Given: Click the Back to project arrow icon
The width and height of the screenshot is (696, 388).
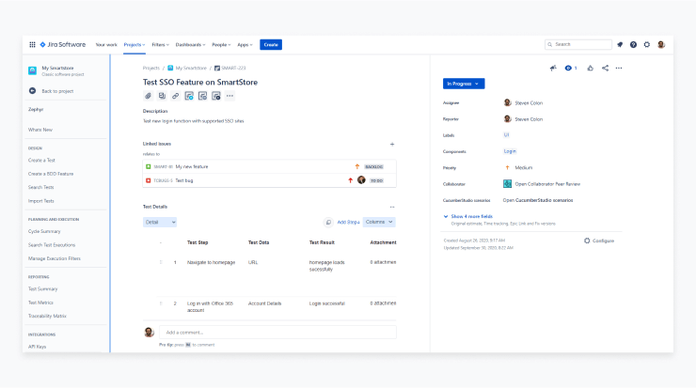Looking at the screenshot, I should 32,91.
